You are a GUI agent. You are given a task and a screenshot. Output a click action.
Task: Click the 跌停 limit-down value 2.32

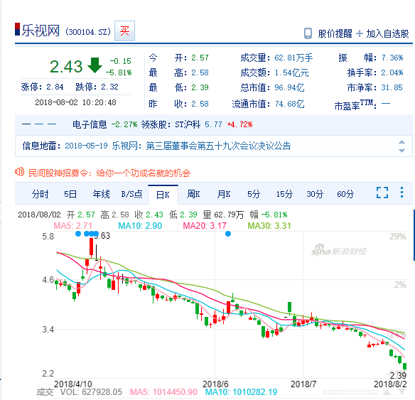pyautogui.click(x=109, y=87)
